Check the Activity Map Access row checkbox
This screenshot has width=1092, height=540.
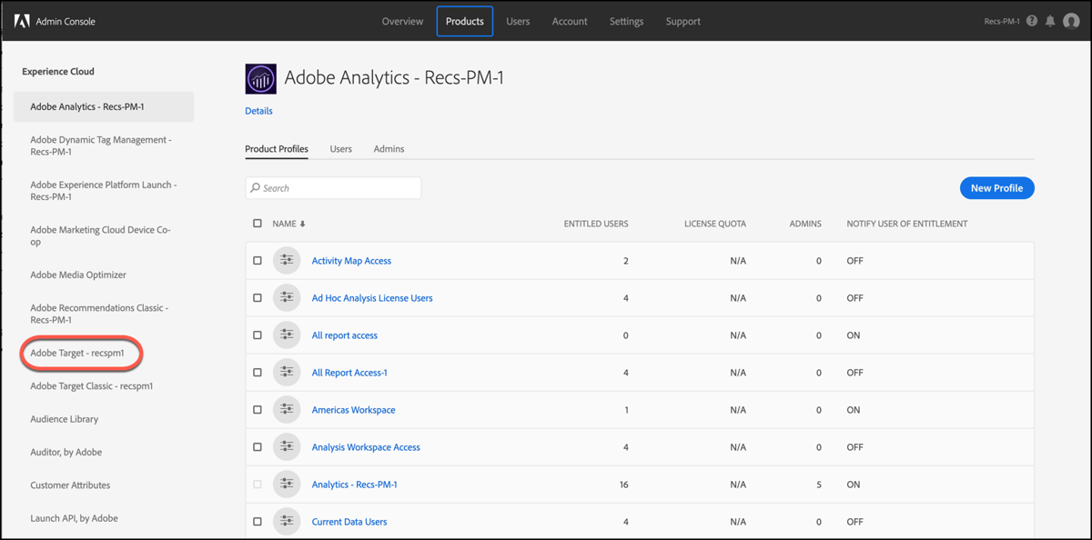pyautogui.click(x=257, y=260)
